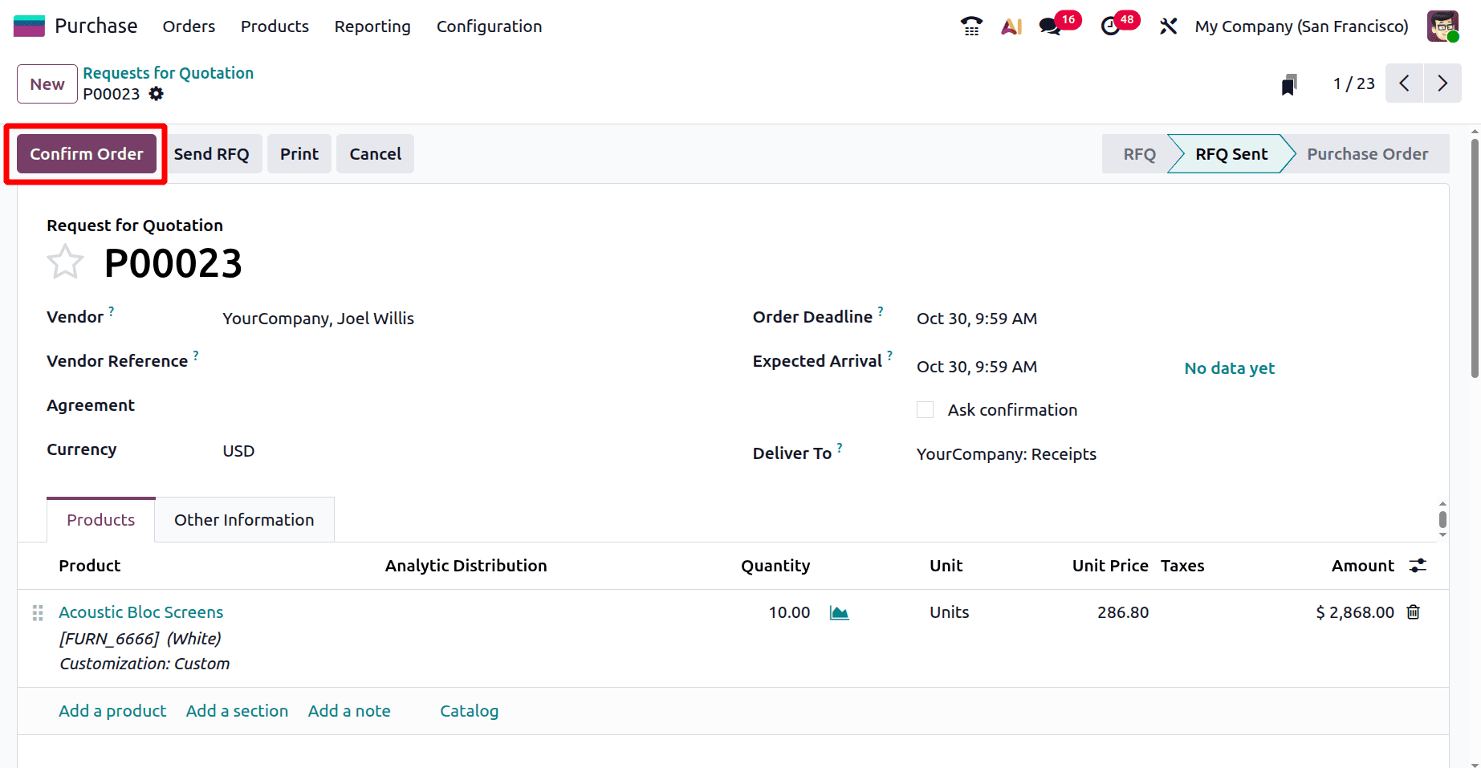Image resolution: width=1481 pixels, height=768 pixels.
Task: Open the VoIP phone dialer
Action: point(970,26)
